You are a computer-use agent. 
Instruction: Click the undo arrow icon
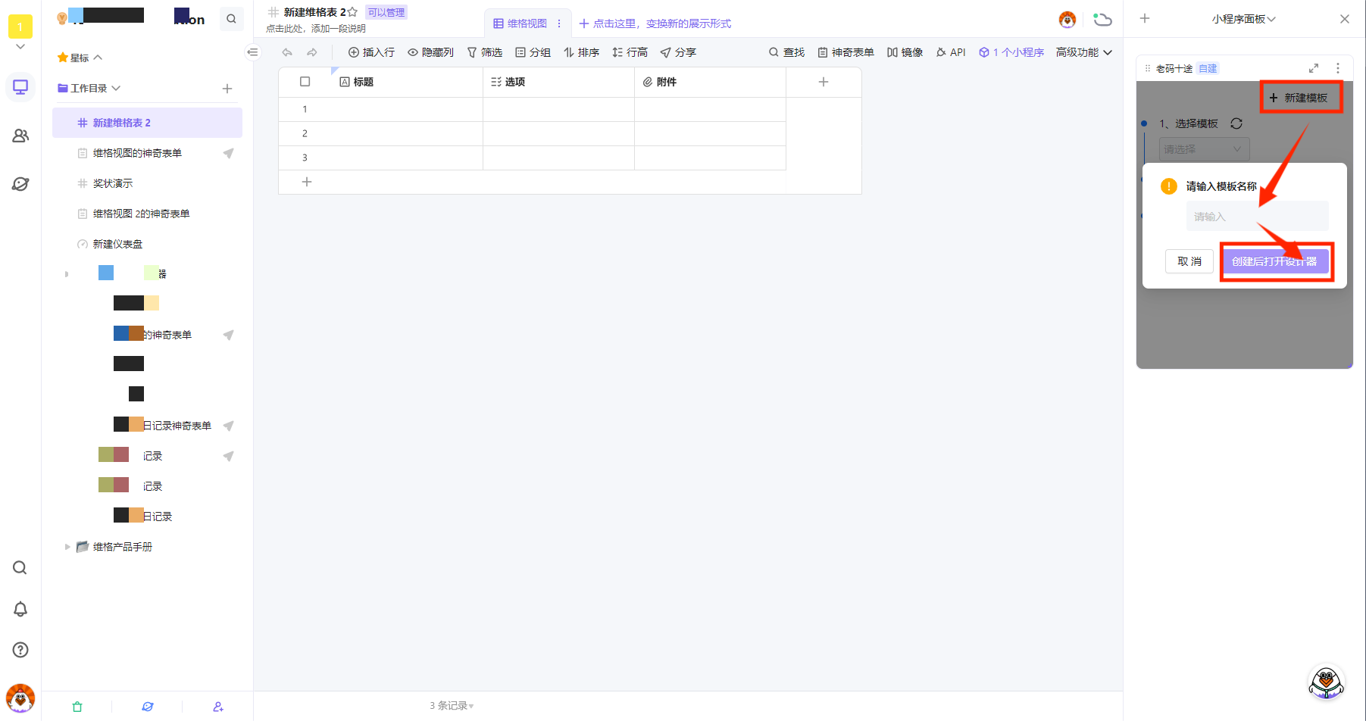[287, 52]
